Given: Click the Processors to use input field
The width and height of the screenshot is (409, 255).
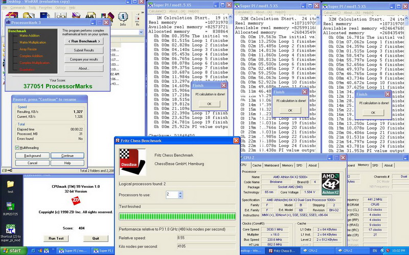Looking at the screenshot, I should [172, 195].
